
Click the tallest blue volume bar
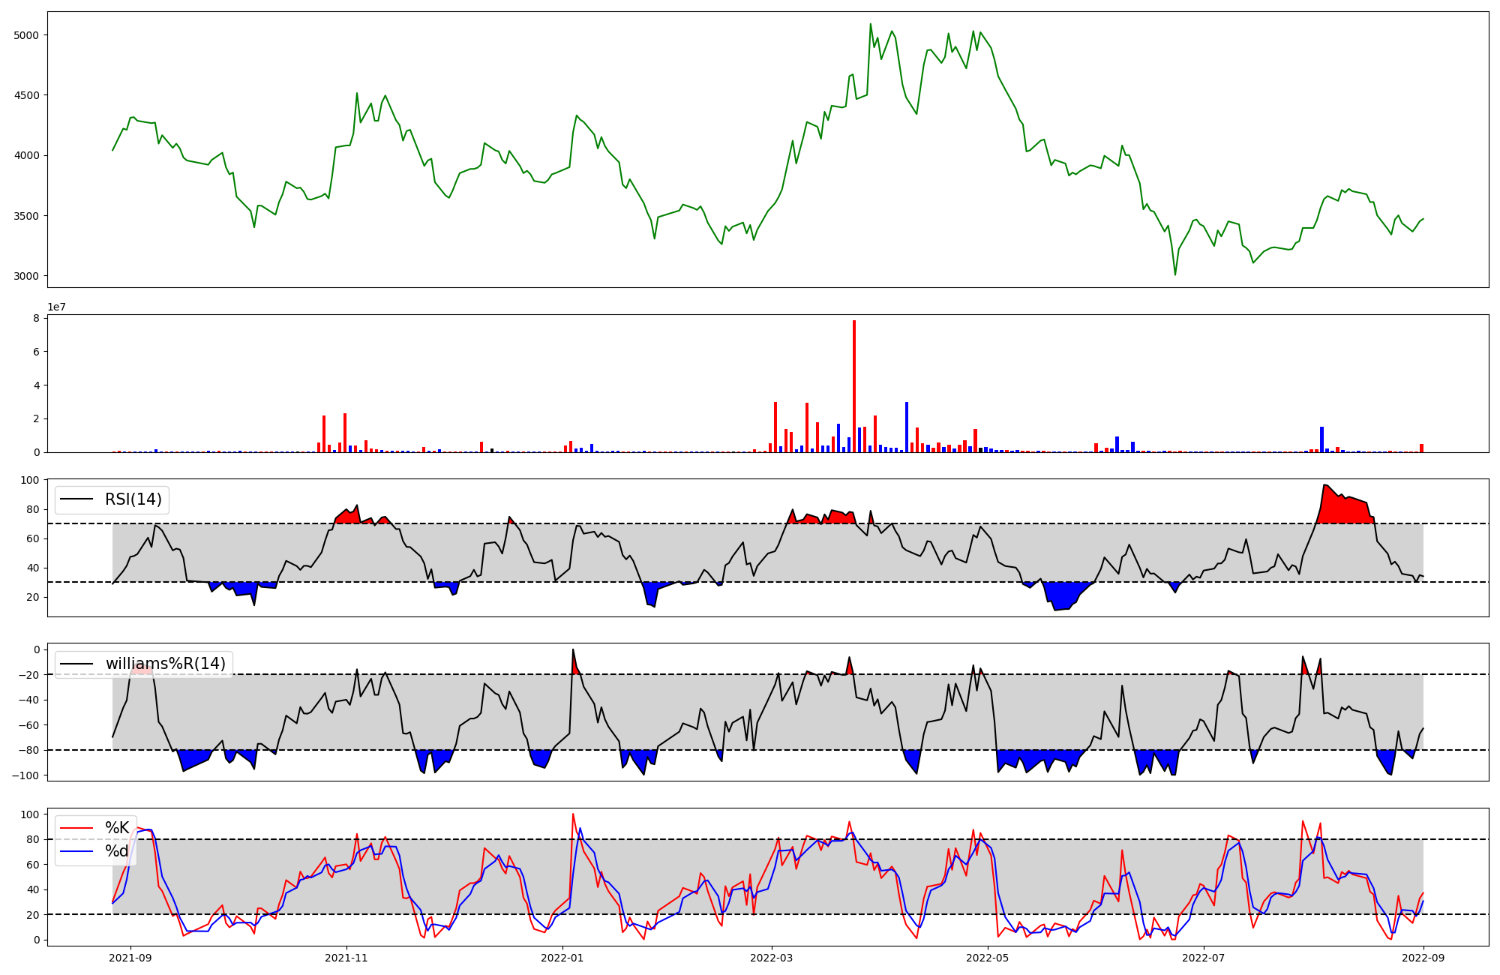click(906, 427)
